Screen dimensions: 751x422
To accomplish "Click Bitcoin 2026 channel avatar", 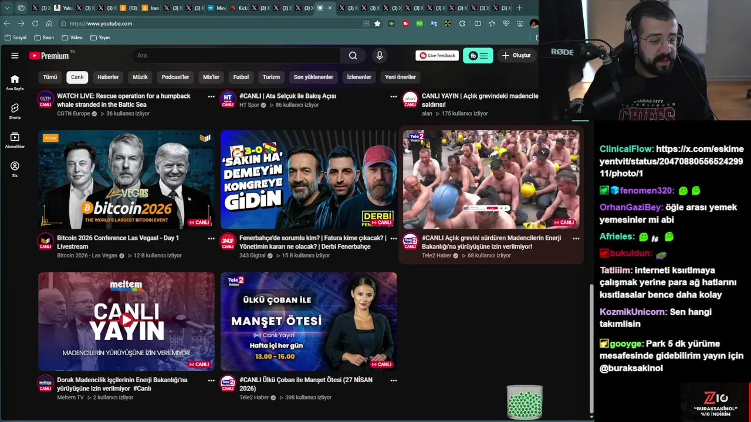I will tap(46, 241).
